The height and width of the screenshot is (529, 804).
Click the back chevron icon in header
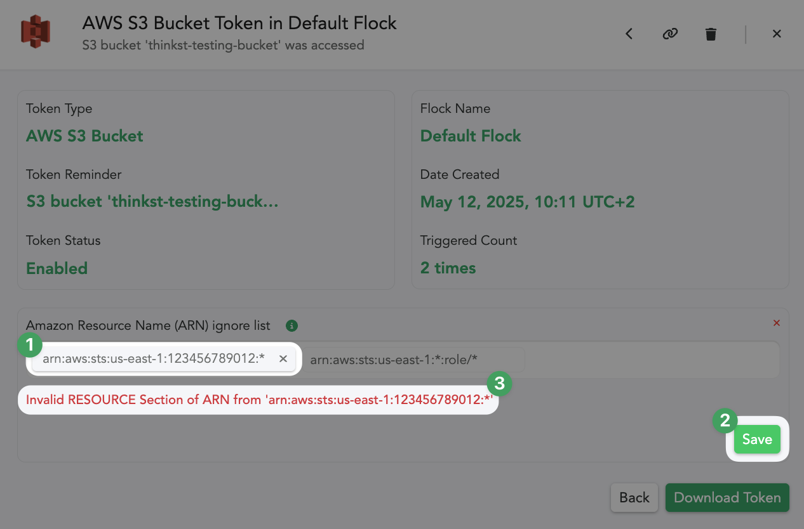click(x=629, y=34)
